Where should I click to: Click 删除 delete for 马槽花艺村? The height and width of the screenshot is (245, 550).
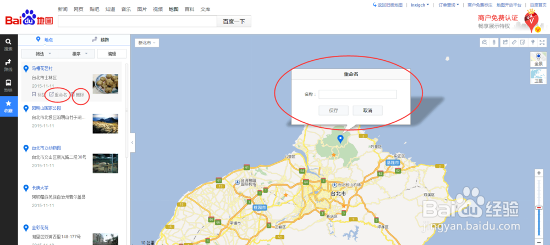pyautogui.click(x=78, y=94)
